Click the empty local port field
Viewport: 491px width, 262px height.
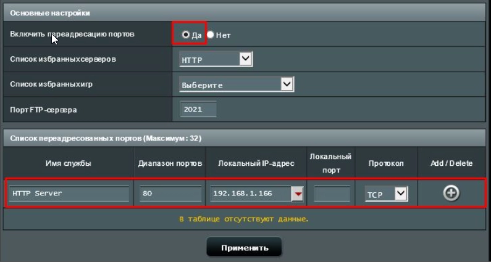[332, 194]
